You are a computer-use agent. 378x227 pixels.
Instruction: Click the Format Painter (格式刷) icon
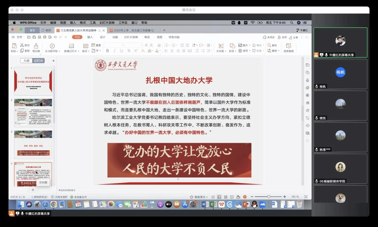(36, 46)
